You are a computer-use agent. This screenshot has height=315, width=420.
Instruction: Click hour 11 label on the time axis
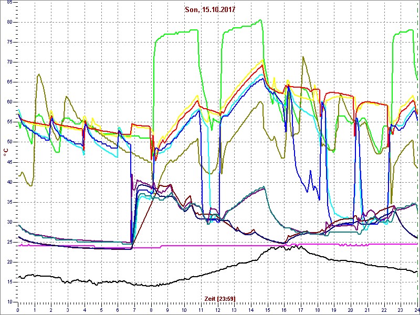pyautogui.click(x=201, y=310)
